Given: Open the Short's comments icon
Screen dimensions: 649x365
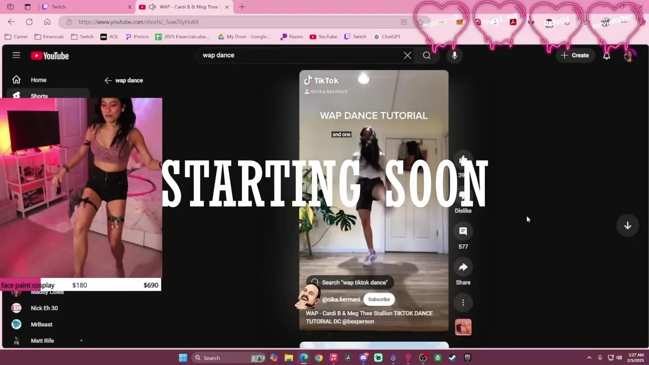Looking at the screenshot, I should 463,231.
